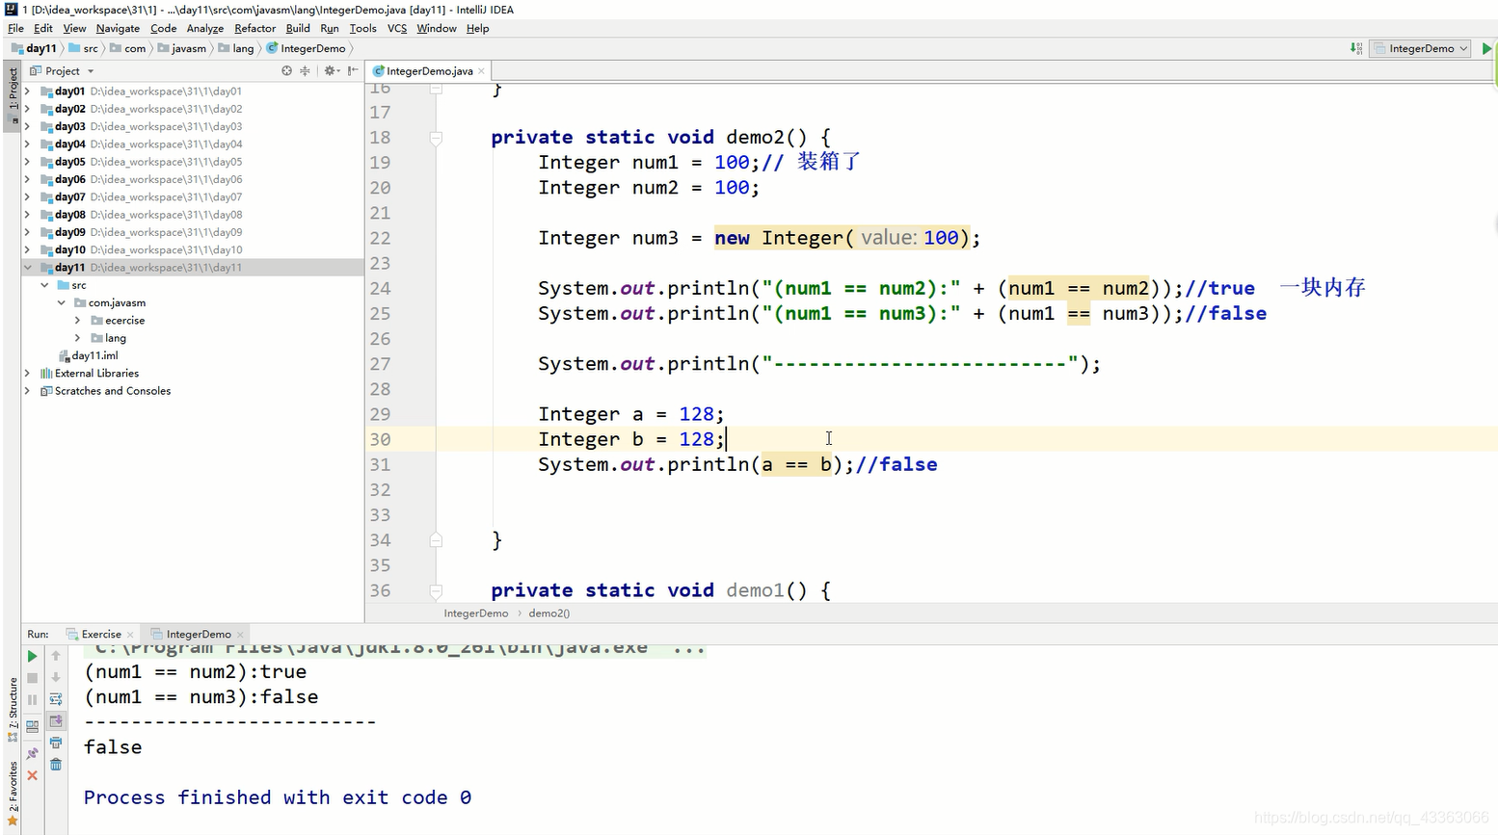1498x835 pixels.
Task: Open the Navigate menu
Action: coord(118,28)
